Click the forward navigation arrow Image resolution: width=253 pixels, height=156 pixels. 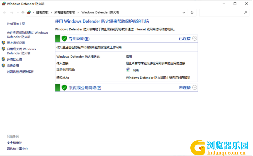12,13
